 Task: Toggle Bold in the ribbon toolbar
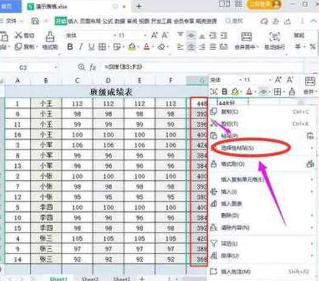[x=70, y=47]
